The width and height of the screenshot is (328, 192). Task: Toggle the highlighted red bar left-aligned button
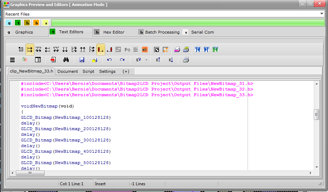pos(101,50)
